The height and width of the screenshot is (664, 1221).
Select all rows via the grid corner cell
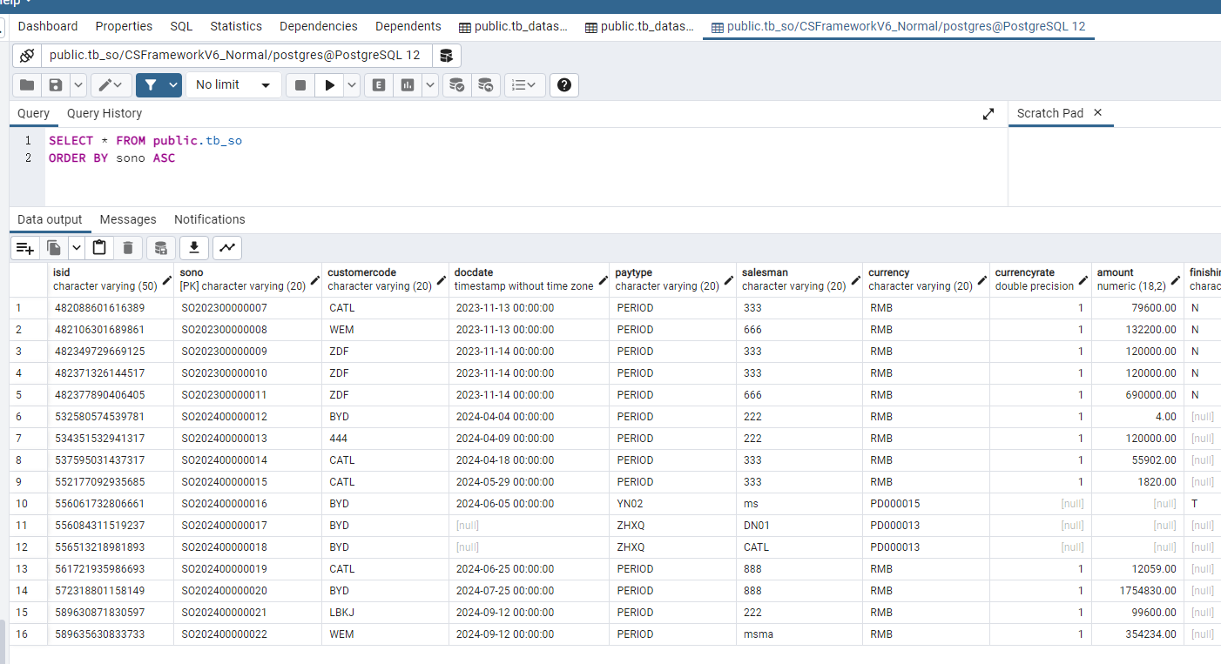point(26,278)
